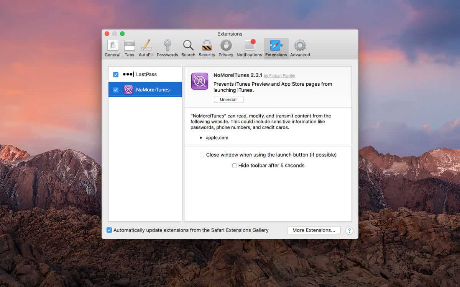This screenshot has width=460, height=287.
Task: Disable the NoMoreiTunes extension checkbox
Action: (116, 90)
